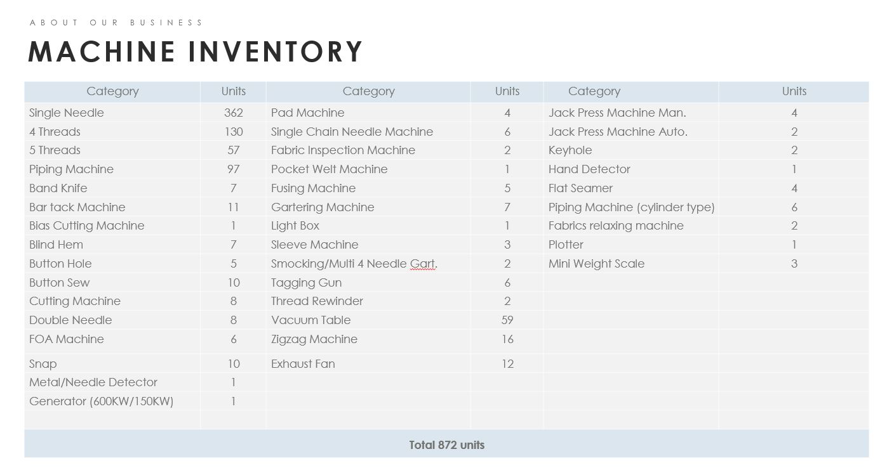Select the Total 872 units footer
The height and width of the screenshot is (468, 894).
click(x=446, y=445)
